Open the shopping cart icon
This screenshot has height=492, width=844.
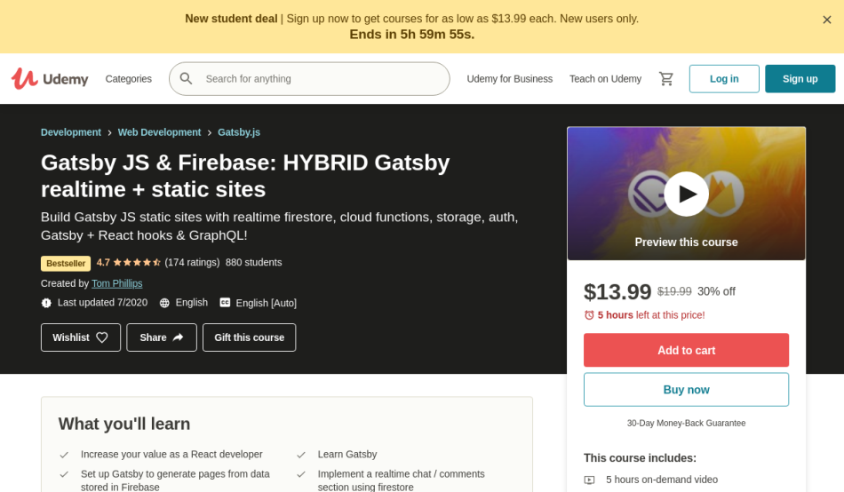(665, 79)
